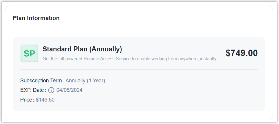This screenshot has height=124, width=279.
Task: Expand the truncated description ellipsis
Action: 219,59
